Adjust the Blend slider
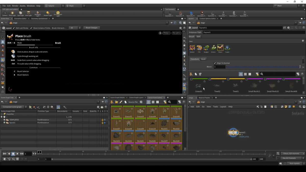 click(x=263, y=67)
